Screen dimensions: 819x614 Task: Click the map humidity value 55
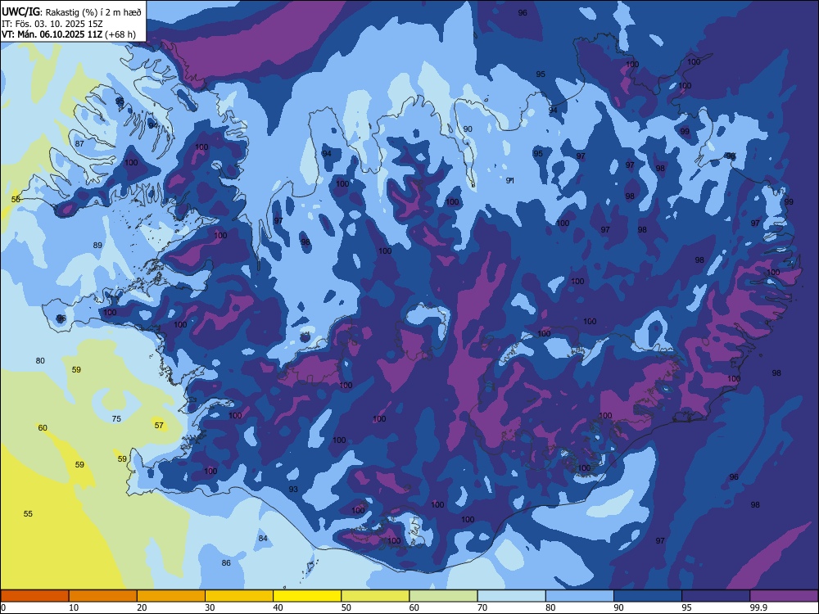28,514
